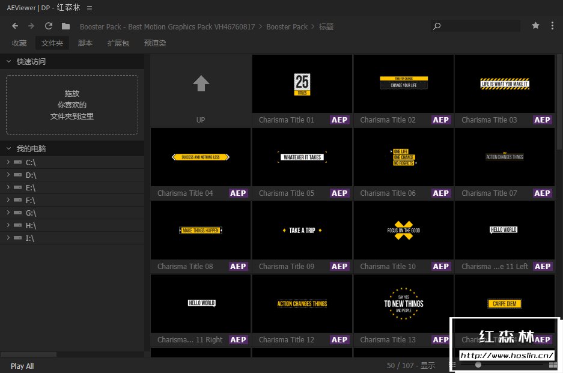Expand the I:\ drive tree
563x373 pixels.
8,238
